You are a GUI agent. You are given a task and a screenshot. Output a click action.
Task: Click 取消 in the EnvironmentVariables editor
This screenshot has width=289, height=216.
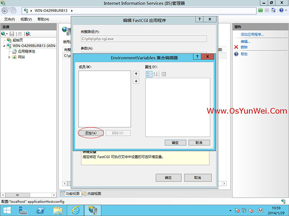[x=199, y=142]
